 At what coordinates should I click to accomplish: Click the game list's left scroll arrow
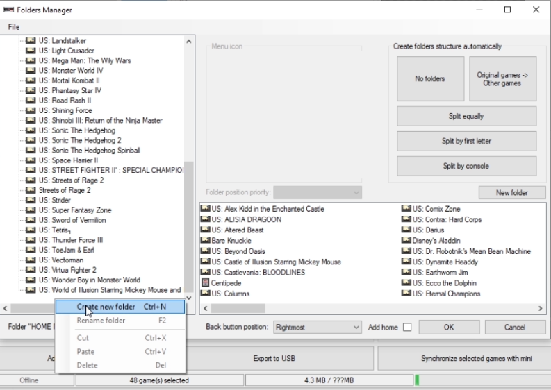tap(206, 308)
